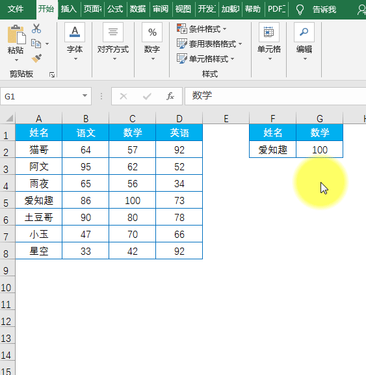366x375 pixels.
Task: Click the Format Painter brush icon
Action: pos(36,58)
